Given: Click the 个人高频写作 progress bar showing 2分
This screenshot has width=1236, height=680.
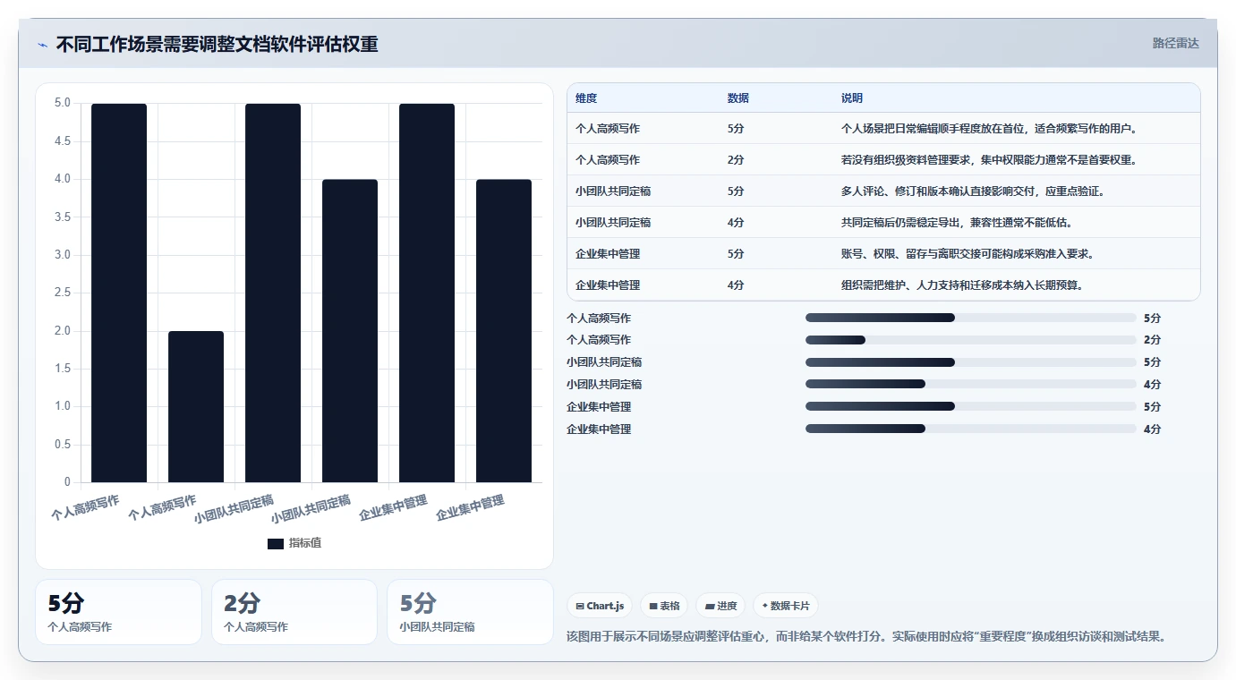Looking at the screenshot, I should click(970, 340).
